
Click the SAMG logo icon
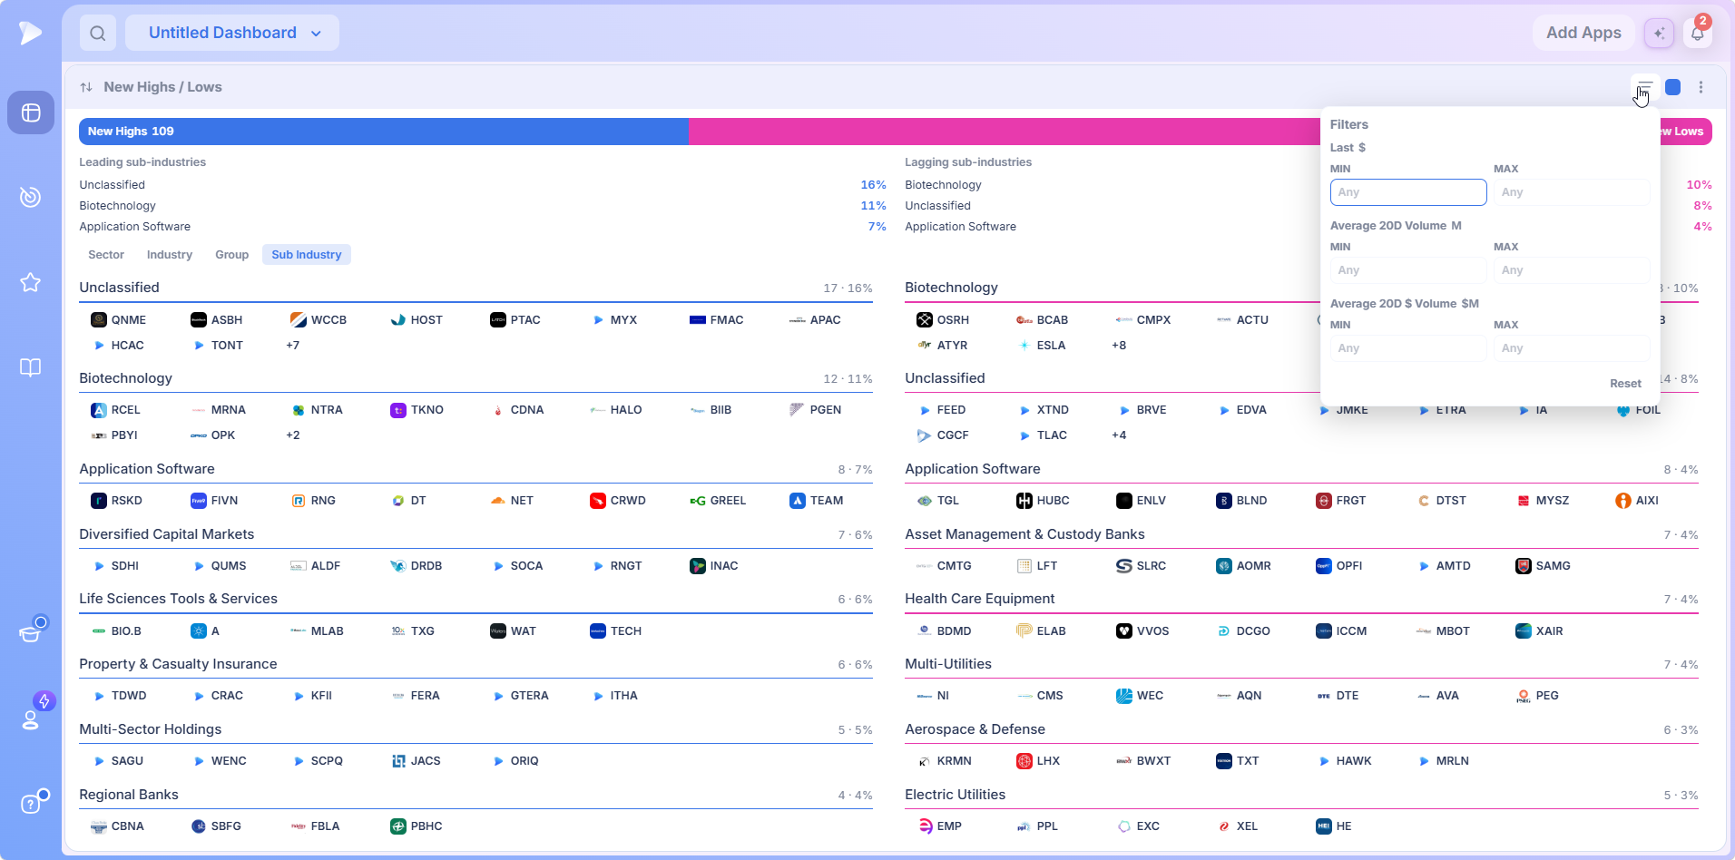point(1524,566)
